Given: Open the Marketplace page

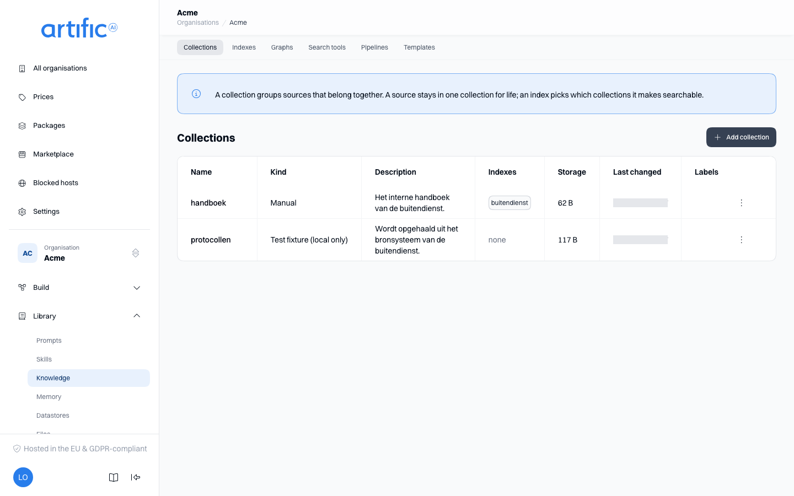Looking at the screenshot, I should 79,154.
